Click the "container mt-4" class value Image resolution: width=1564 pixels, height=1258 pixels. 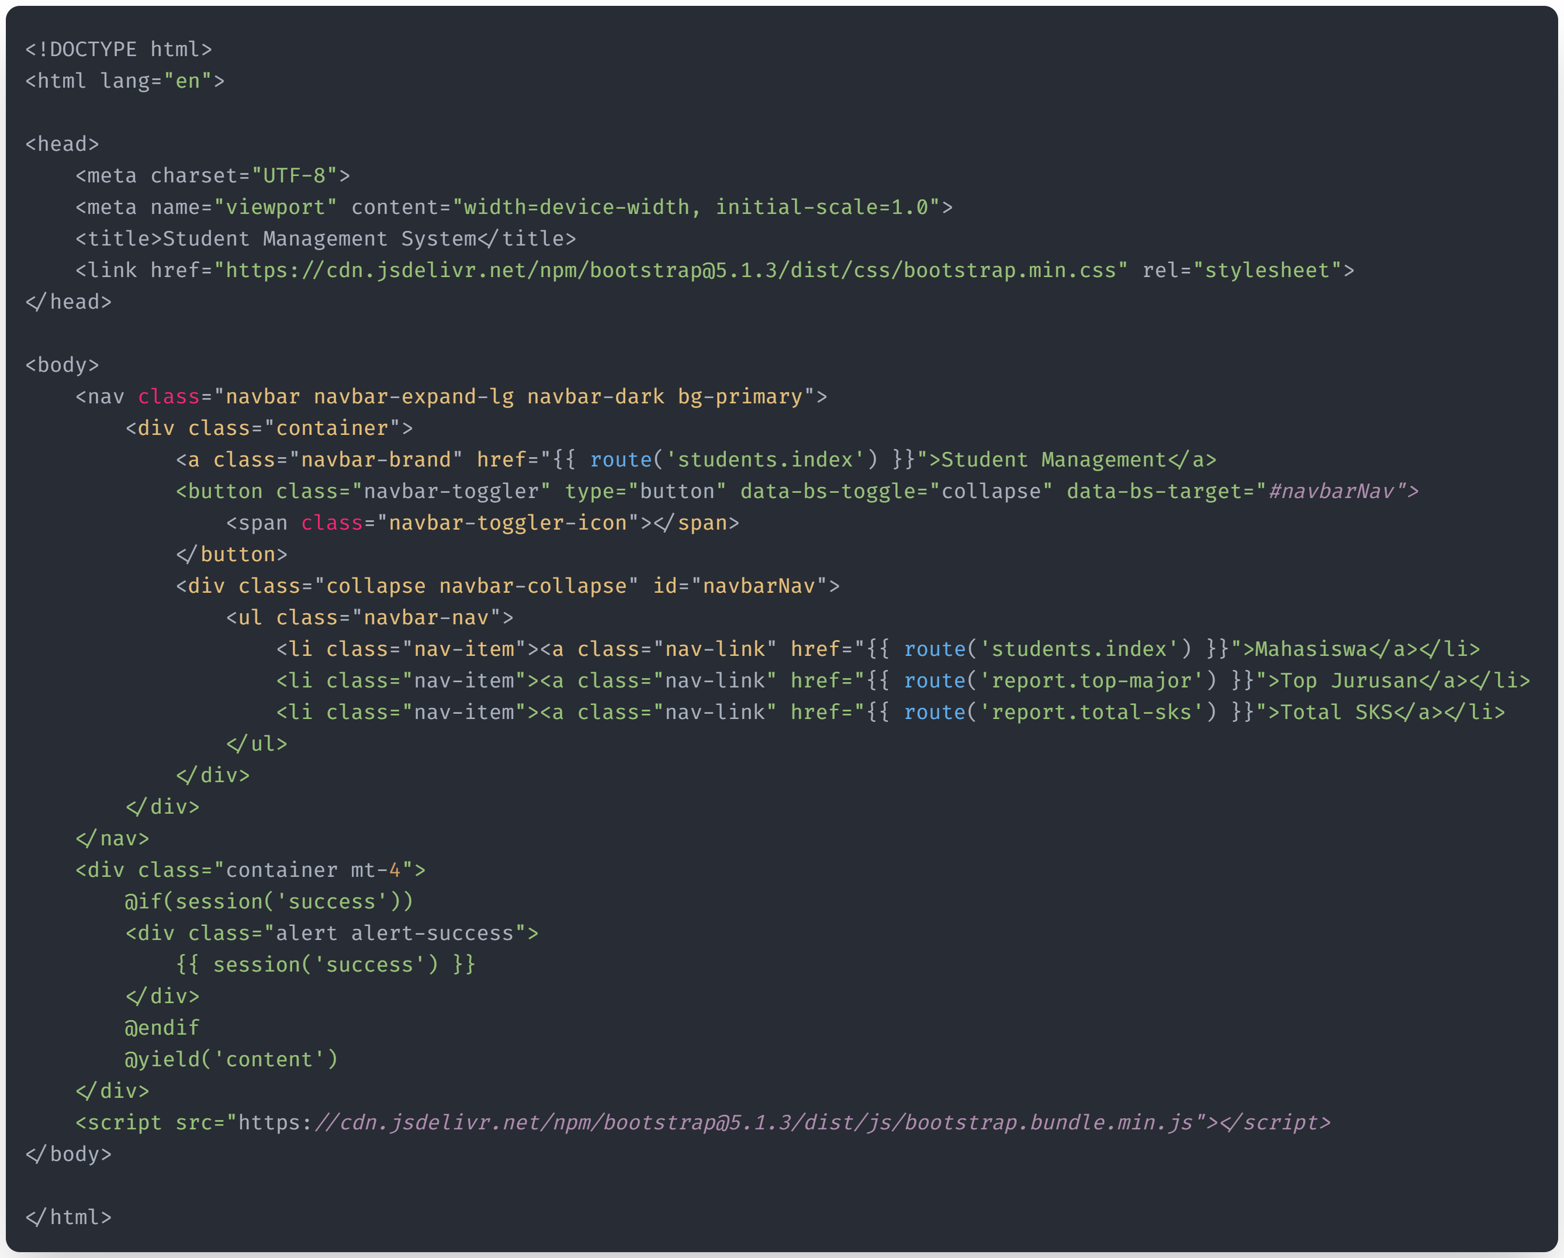click(313, 870)
